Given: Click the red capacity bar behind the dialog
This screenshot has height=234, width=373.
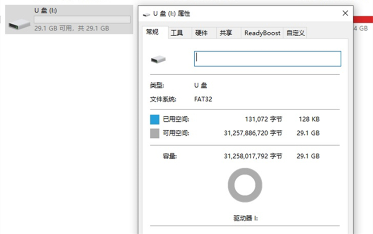Looking at the screenshot, I should pyautogui.click(x=362, y=19).
